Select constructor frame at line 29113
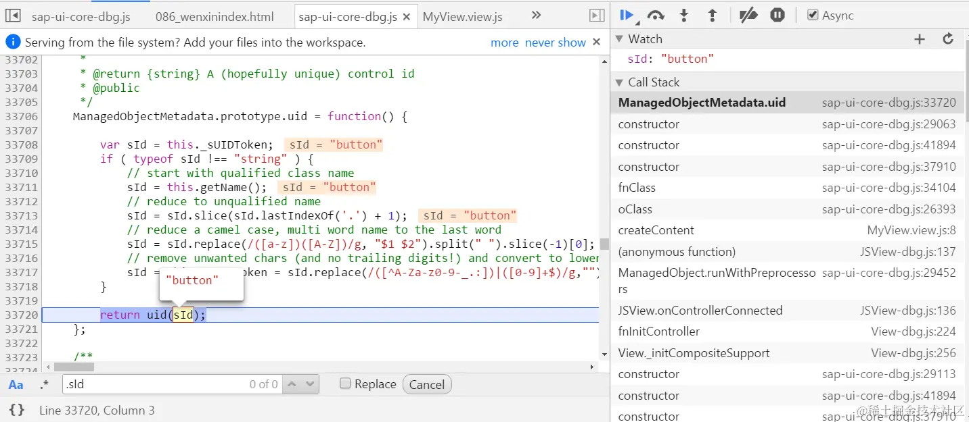The image size is (969, 422). 787,374
